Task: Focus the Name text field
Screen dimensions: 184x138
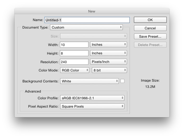Action: point(87,20)
